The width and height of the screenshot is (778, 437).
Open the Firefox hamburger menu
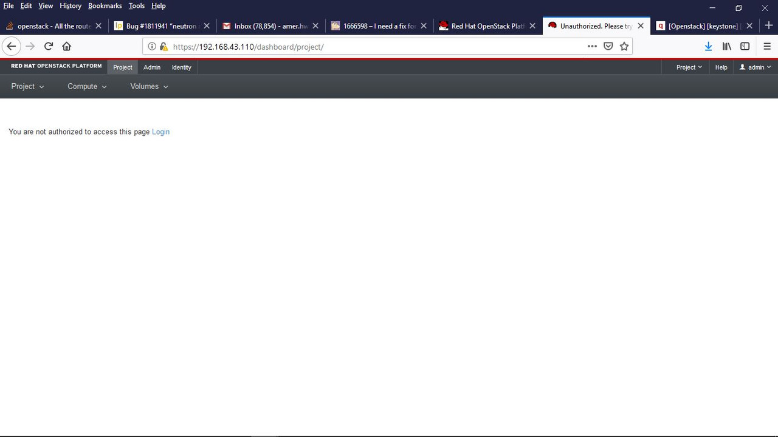click(767, 46)
